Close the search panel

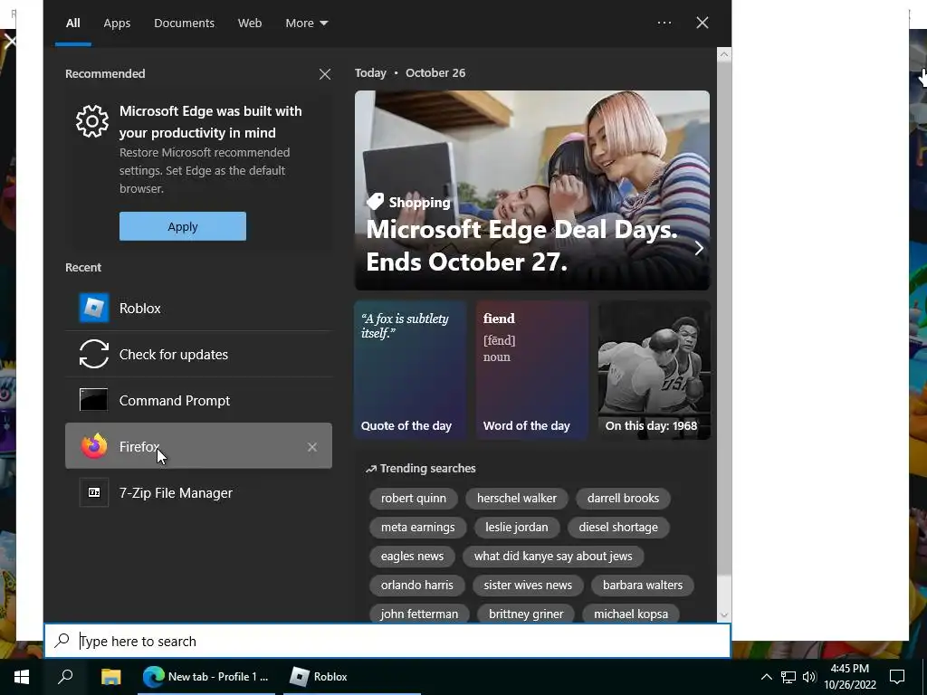pos(702,23)
